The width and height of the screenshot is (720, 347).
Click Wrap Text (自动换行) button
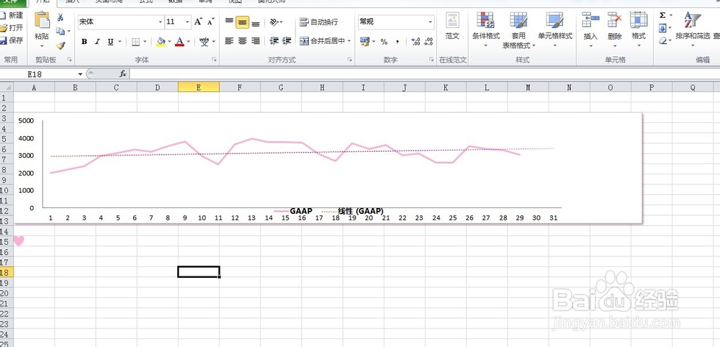[319, 22]
